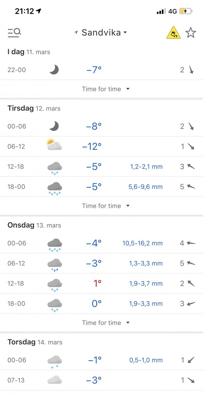
Task: Expand Time for time under I dag
Action: coord(105,89)
